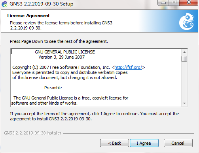Click the GNS3 2.2.2019-09-30 Setup title text

click(41, 4)
